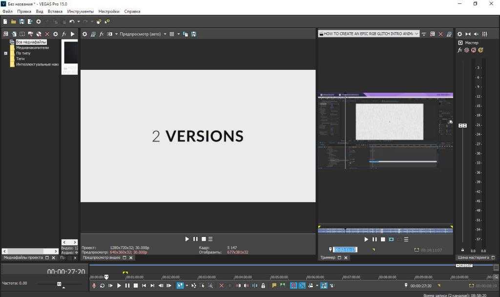This screenshot has height=297, width=500.
Task: Click the Save project icon in main toolbar
Action: [x=21, y=21]
